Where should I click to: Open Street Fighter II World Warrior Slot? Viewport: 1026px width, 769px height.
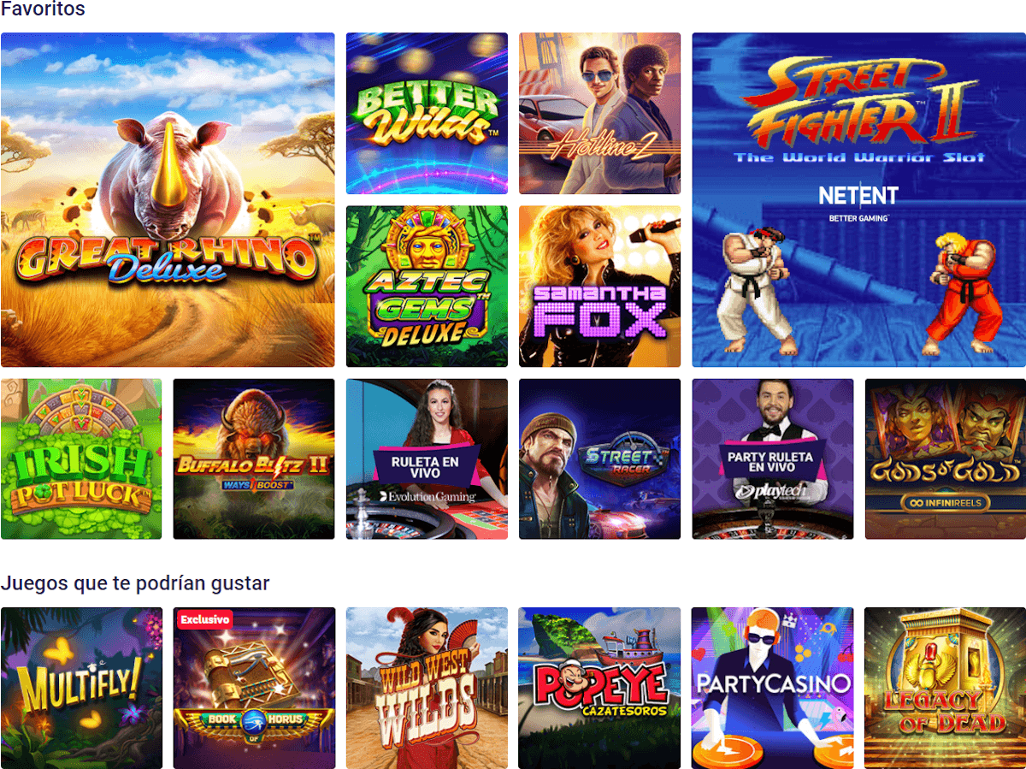858,200
